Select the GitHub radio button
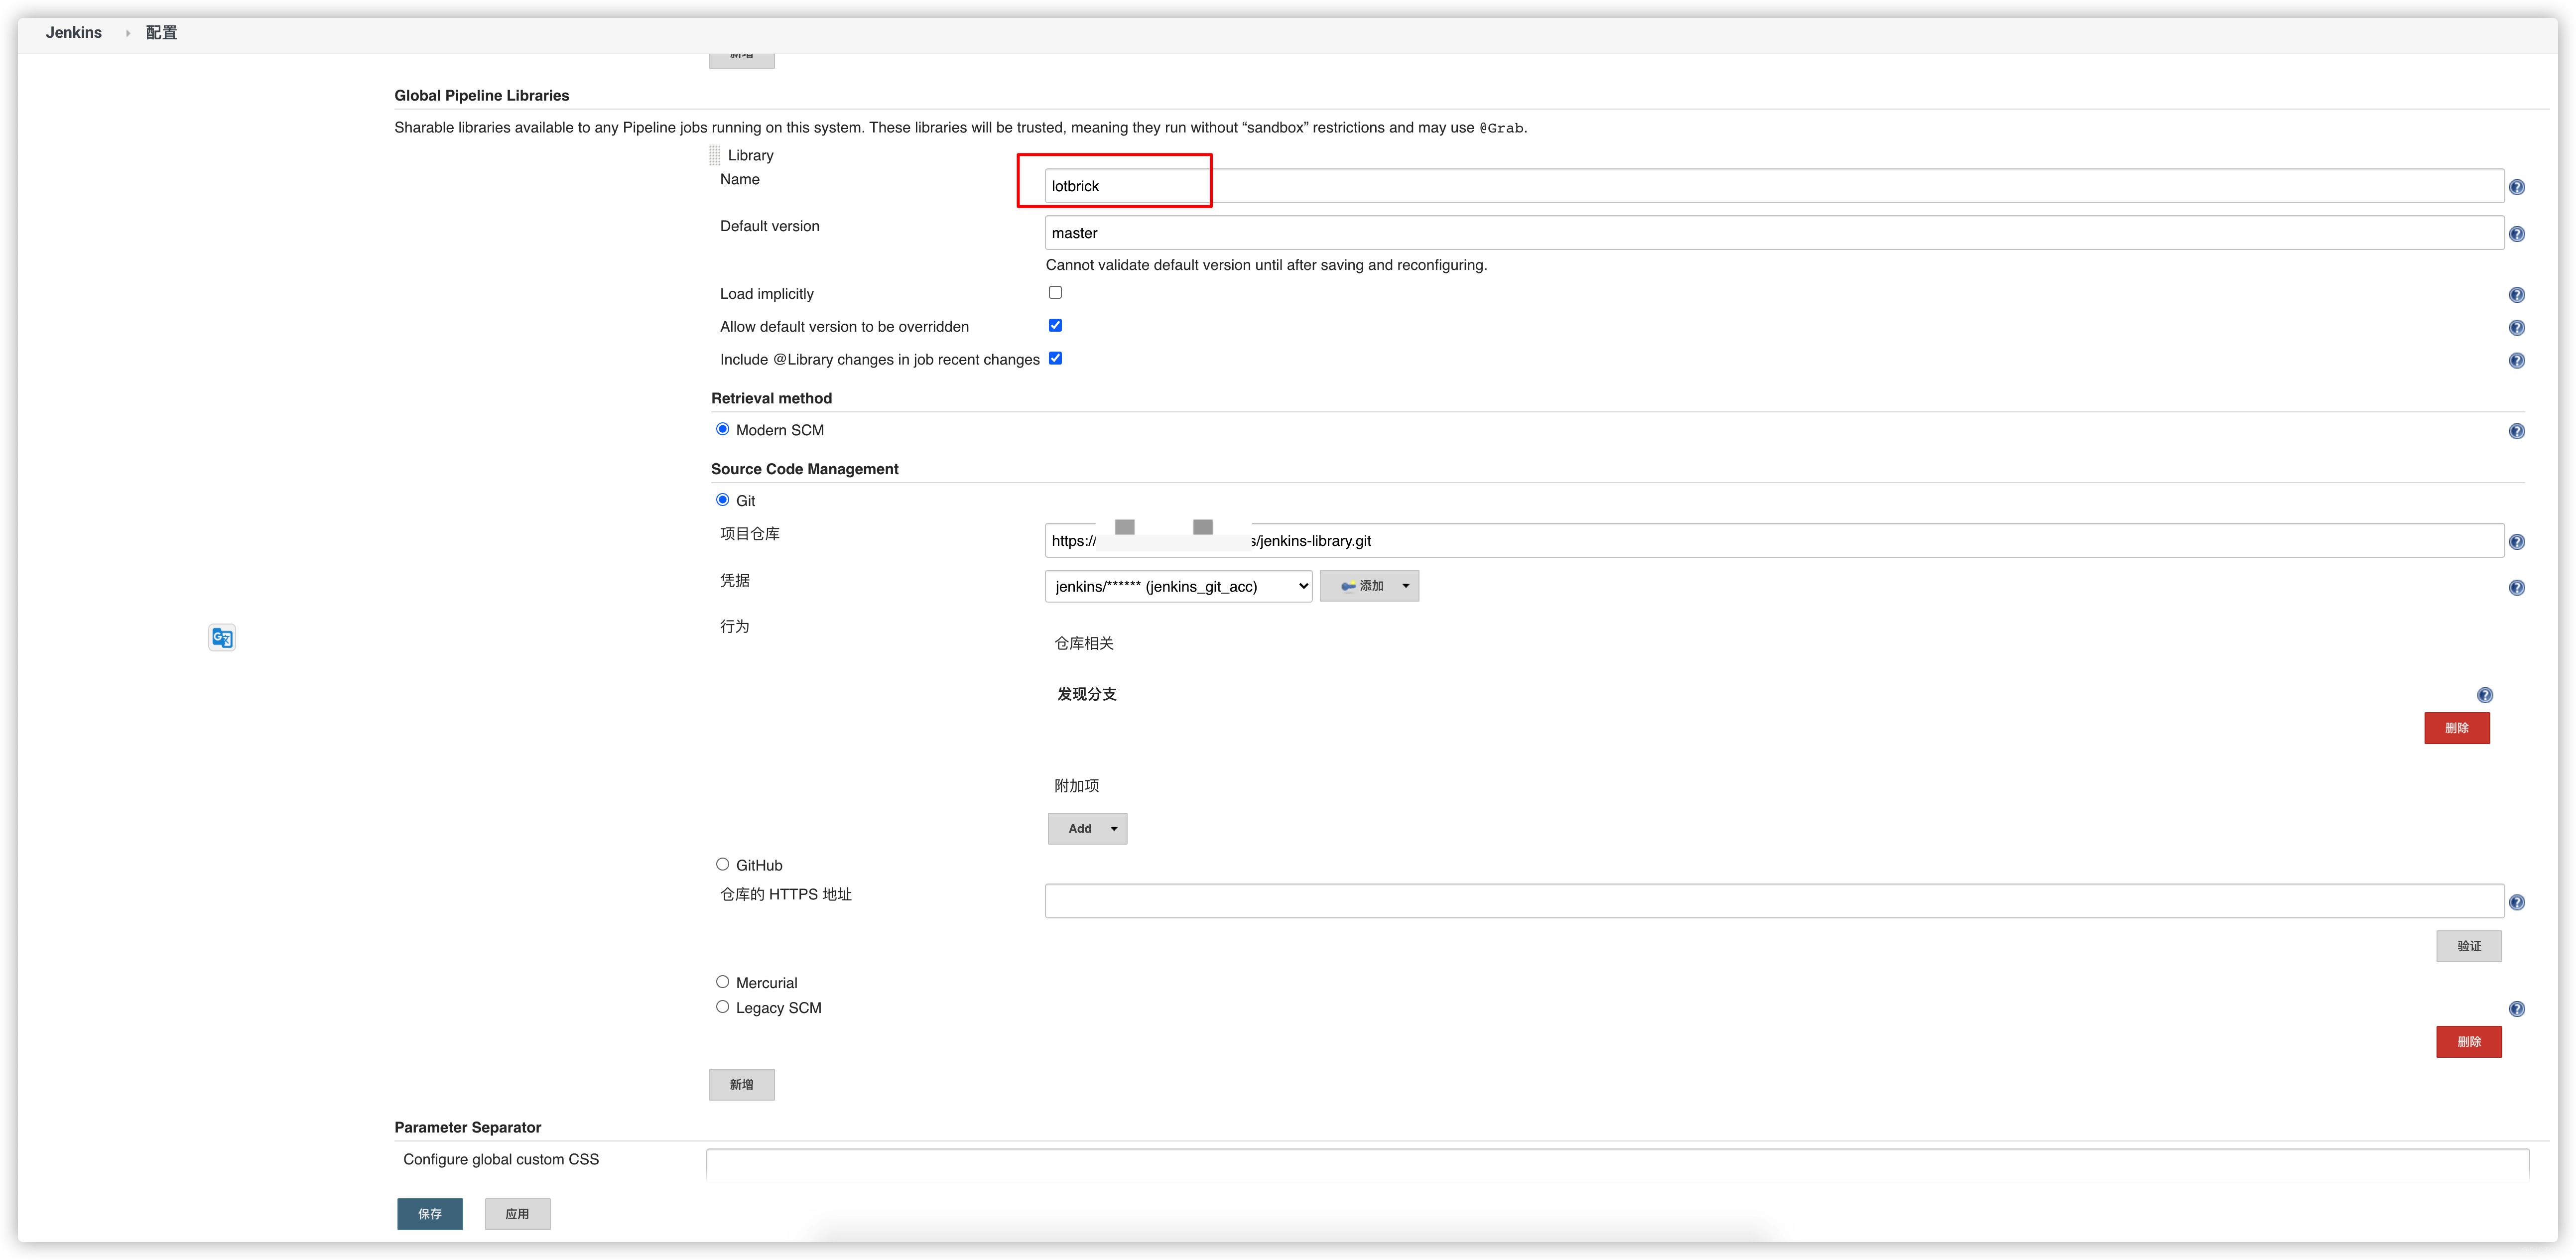Viewport: 2576px width, 1260px height. coord(722,865)
